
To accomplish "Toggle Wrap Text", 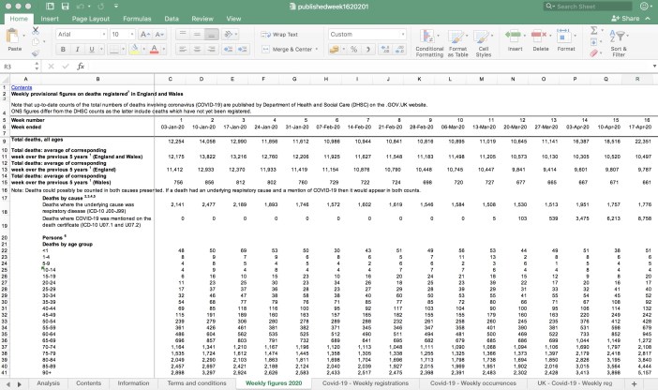I will (x=279, y=35).
